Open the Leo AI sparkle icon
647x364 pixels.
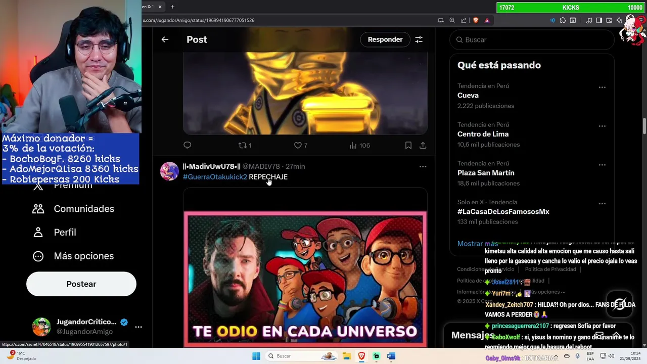[619, 20]
